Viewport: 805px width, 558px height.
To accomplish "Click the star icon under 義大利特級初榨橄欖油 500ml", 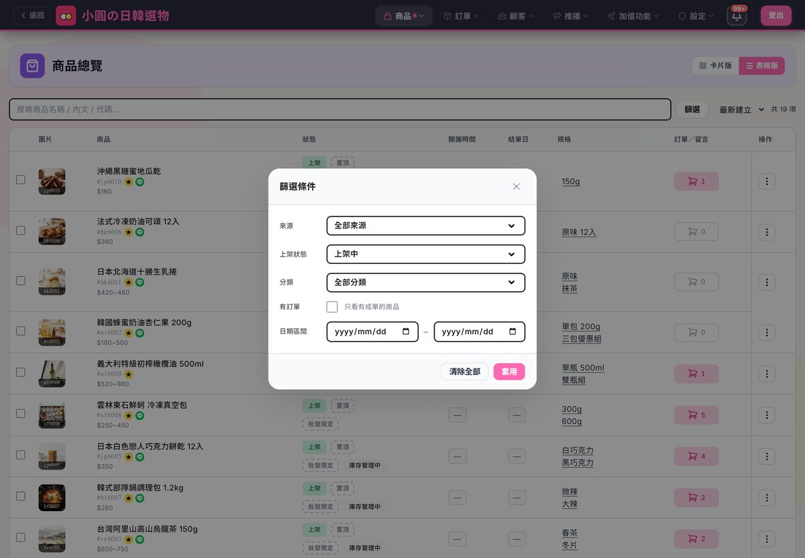I will (x=128, y=374).
